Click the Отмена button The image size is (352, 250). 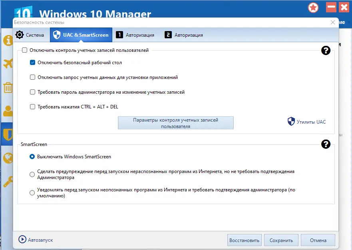click(x=318, y=240)
